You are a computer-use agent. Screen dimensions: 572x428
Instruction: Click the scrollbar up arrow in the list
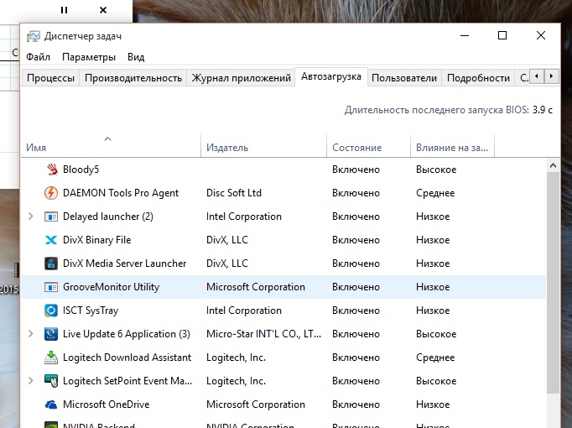click(x=553, y=165)
